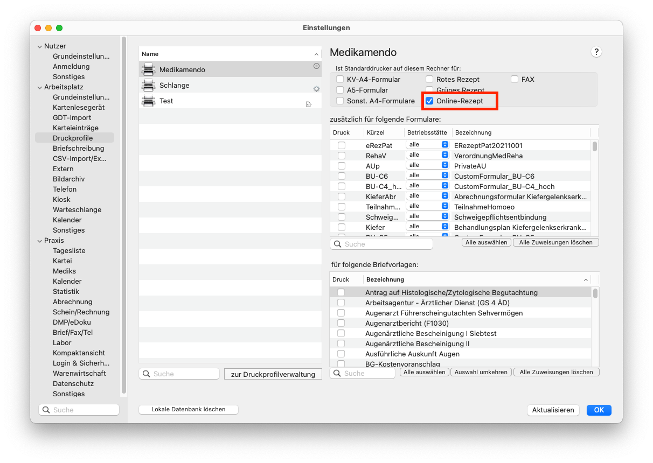Open help with the question mark button
This screenshot has width=653, height=463.
tap(596, 52)
